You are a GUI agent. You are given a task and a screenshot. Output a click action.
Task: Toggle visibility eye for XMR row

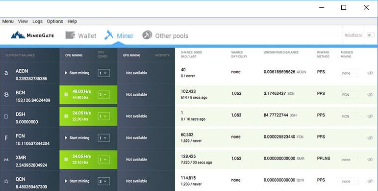coord(370,160)
